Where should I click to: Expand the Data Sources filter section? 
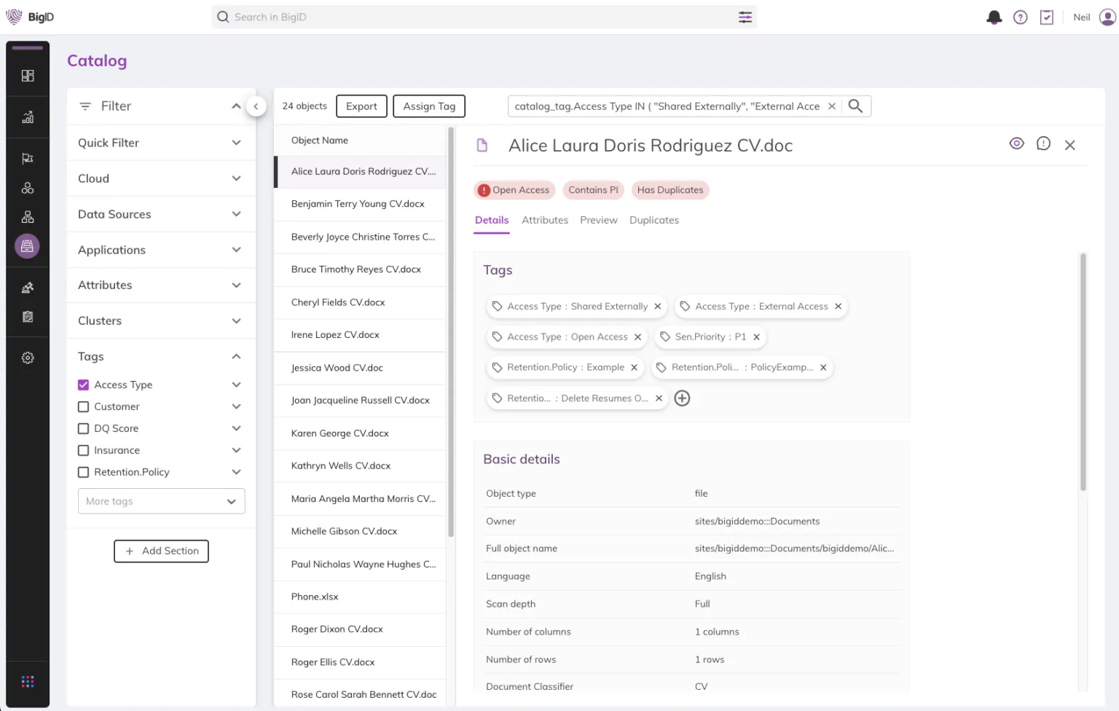[161, 214]
